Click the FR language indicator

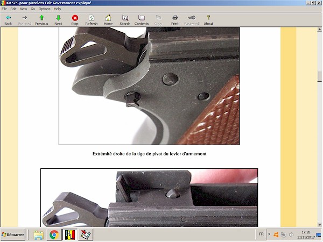(x=261, y=234)
